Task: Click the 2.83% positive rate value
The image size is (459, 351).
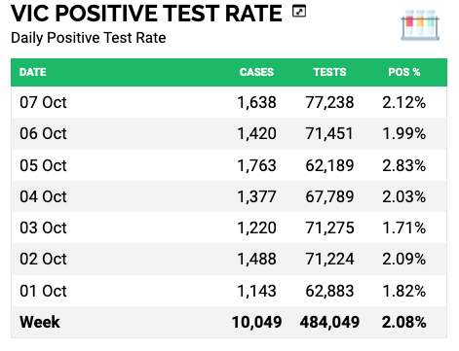Action: pyautogui.click(x=403, y=165)
